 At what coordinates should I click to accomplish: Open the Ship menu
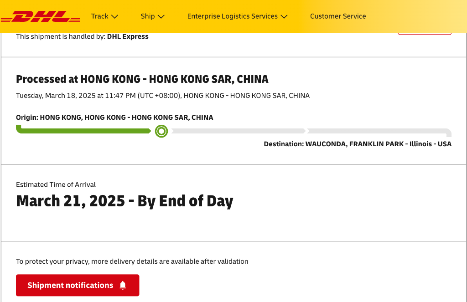click(148, 16)
